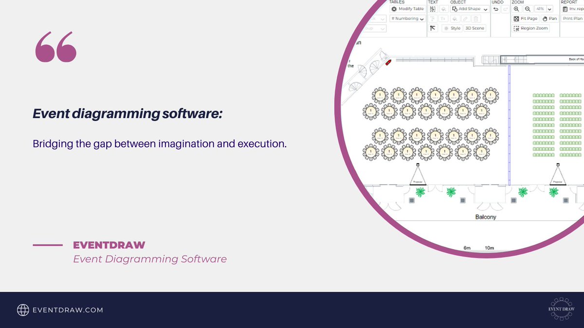
Task: Click the Balcony label on the floor plan
Action: point(485,217)
